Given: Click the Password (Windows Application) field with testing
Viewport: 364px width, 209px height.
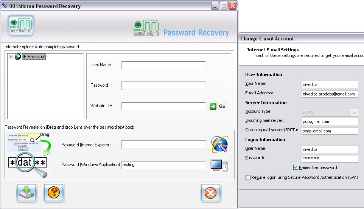Looking at the screenshot, I should coord(164,165).
